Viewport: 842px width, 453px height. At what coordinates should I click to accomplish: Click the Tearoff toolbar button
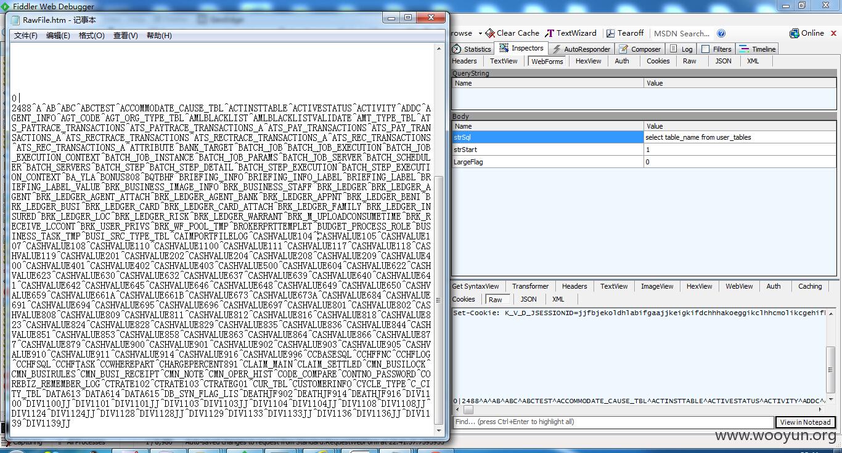624,33
